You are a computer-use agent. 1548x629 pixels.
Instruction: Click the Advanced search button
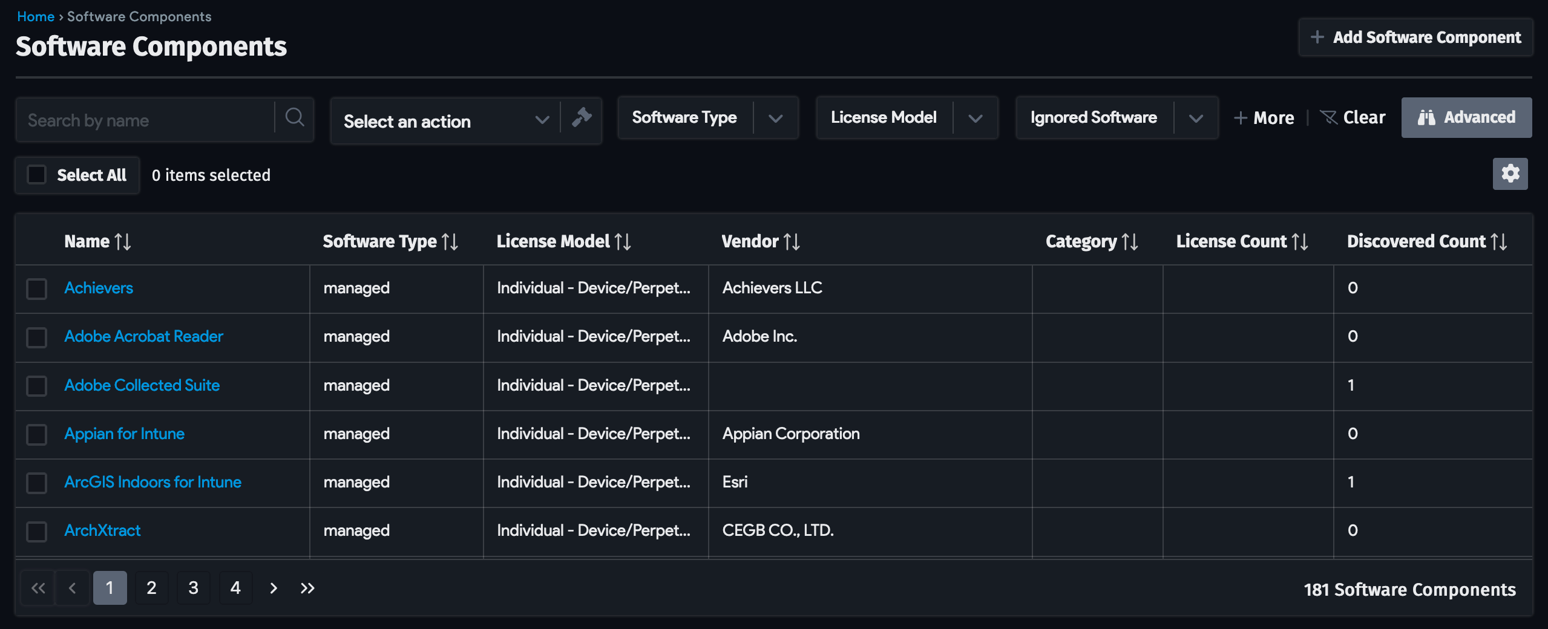pyautogui.click(x=1466, y=117)
